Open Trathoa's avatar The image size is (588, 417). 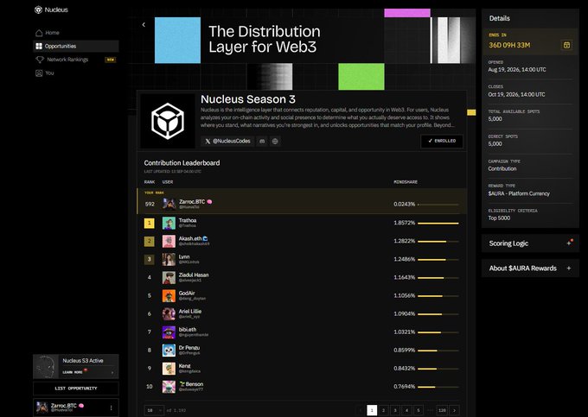coord(169,224)
